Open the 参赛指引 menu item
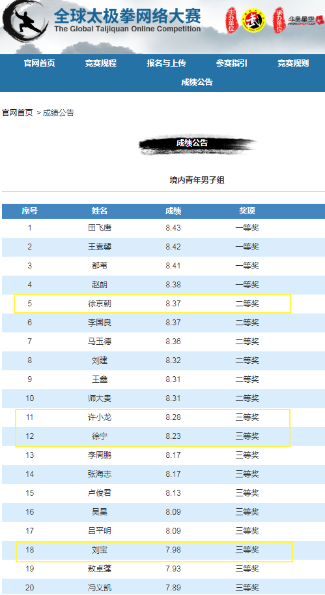 (x=232, y=63)
